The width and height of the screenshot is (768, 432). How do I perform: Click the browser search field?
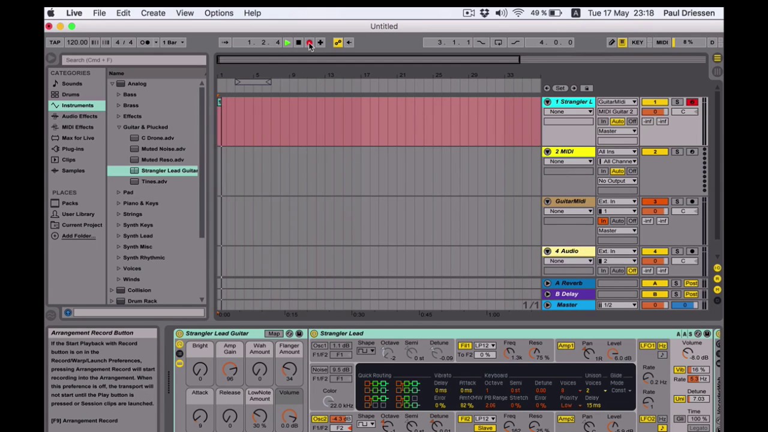134,60
